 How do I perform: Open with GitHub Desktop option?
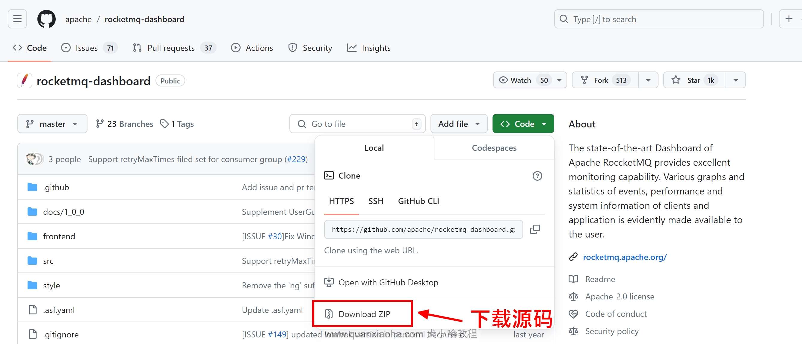[x=388, y=282]
